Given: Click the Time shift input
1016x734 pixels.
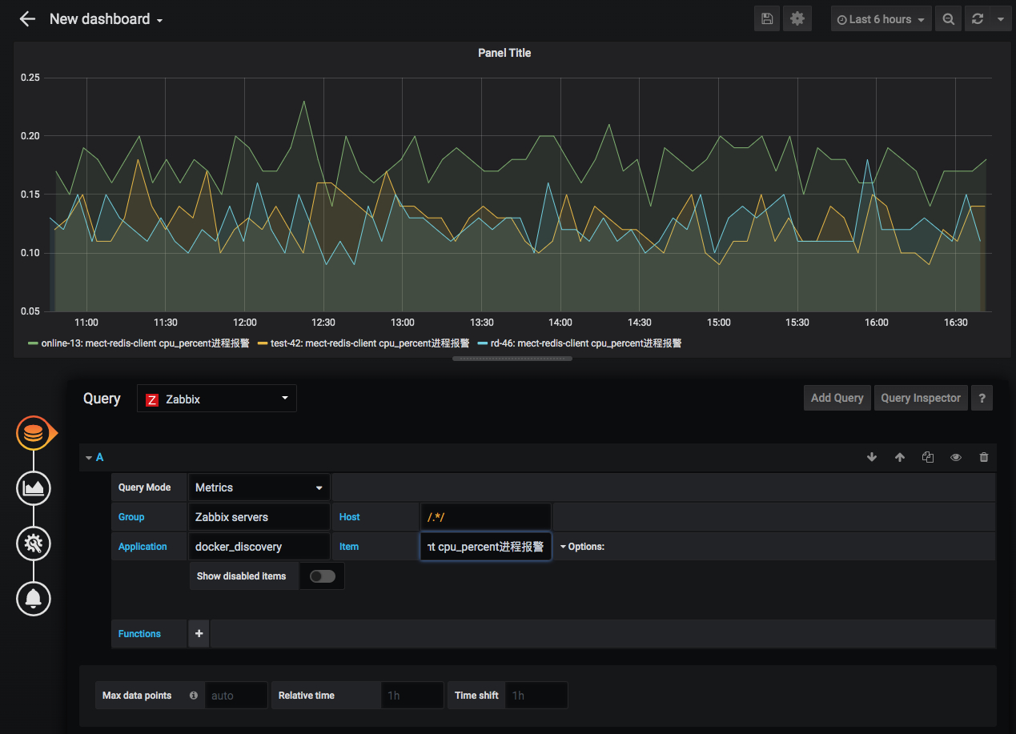Looking at the screenshot, I should (536, 696).
